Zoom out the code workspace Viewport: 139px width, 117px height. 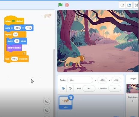tap(47, 110)
